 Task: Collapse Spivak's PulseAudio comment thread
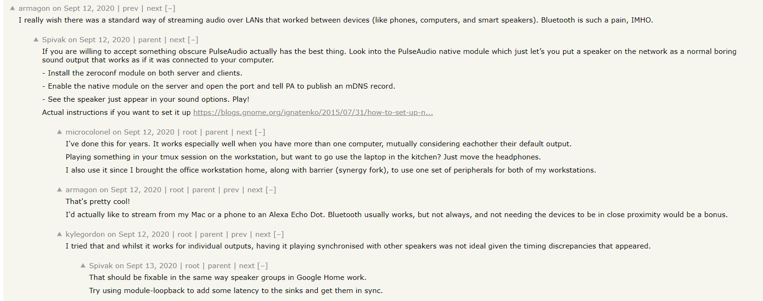tap(193, 40)
